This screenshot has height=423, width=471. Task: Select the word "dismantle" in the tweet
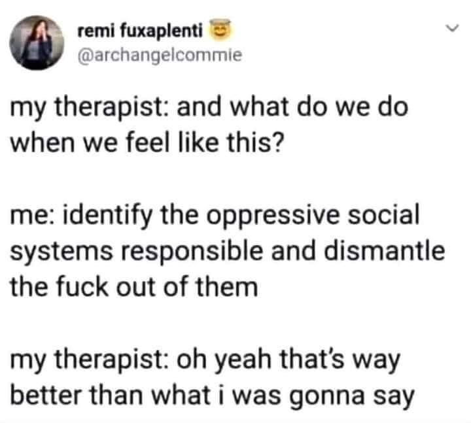pyautogui.click(x=385, y=251)
